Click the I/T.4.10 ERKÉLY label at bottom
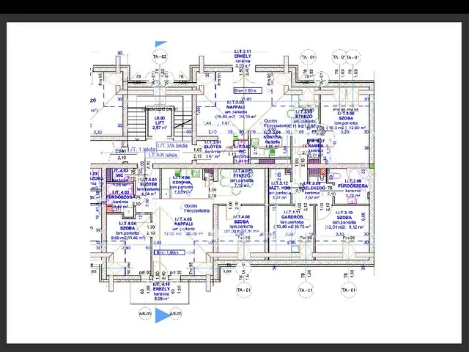This screenshot has width=469, height=352. click(x=162, y=290)
